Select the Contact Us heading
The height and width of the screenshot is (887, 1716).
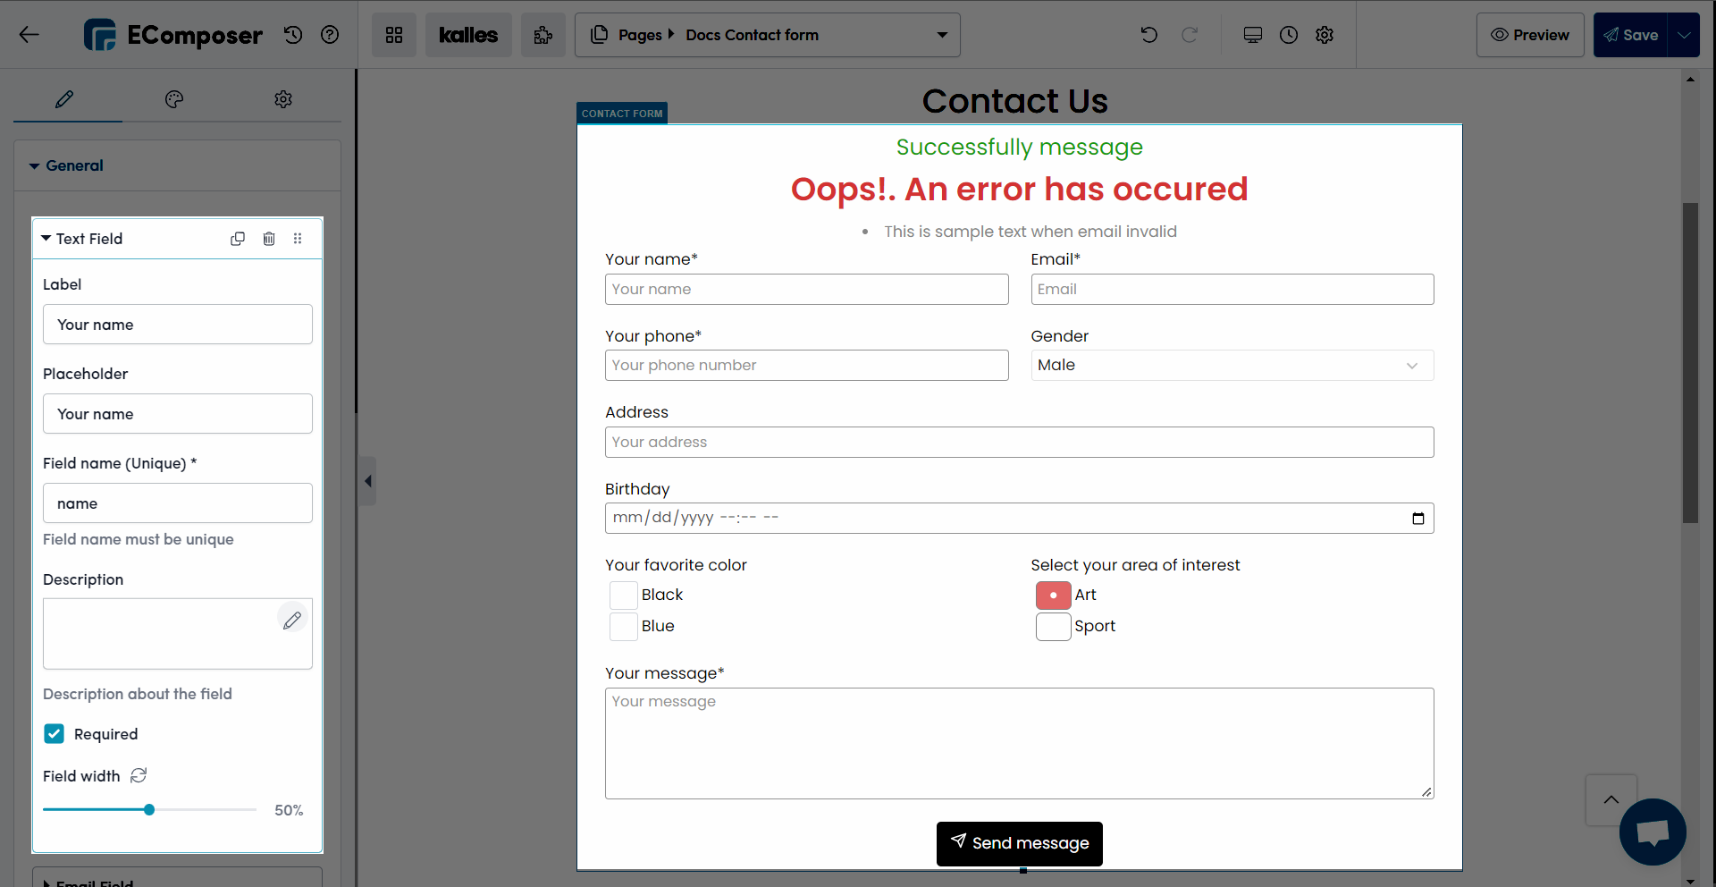(x=1015, y=101)
